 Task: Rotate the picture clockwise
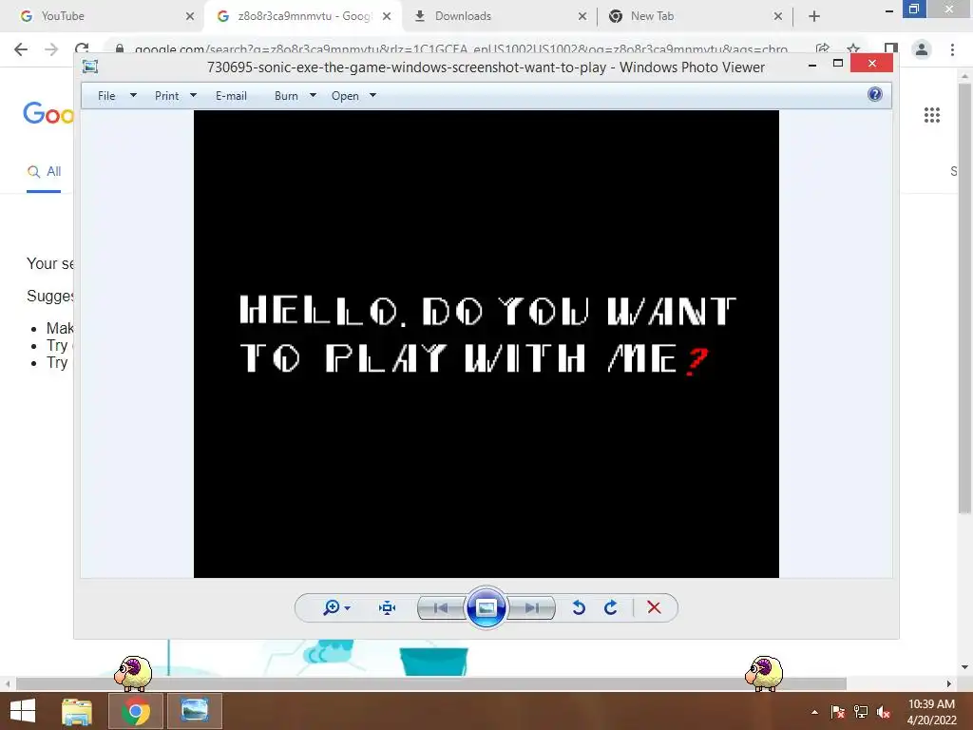tap(611, 607)
